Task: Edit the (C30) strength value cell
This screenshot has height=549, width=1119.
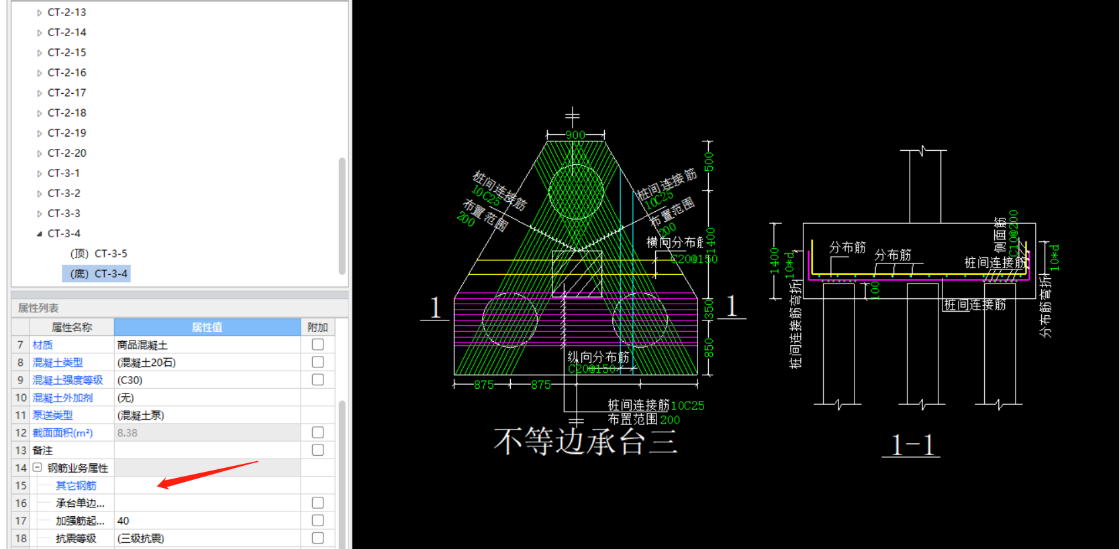Action: (x=207, y=380)
